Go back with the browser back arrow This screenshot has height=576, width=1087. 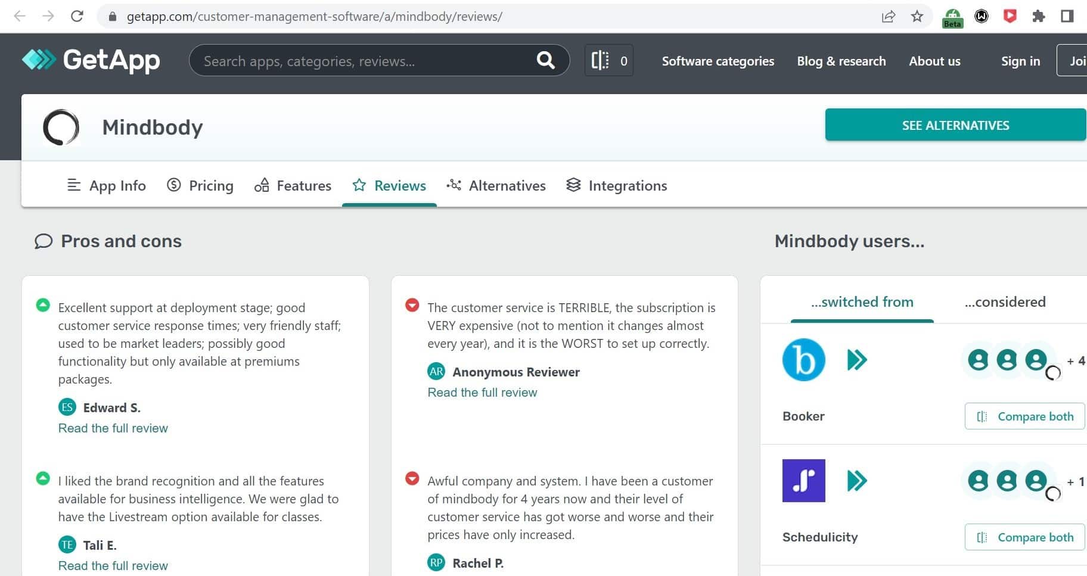click(x=20, y=16)
